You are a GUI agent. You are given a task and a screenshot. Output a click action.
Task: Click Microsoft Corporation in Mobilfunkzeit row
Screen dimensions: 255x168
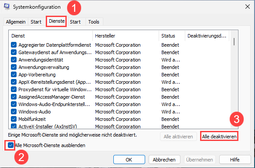point(118,119)
